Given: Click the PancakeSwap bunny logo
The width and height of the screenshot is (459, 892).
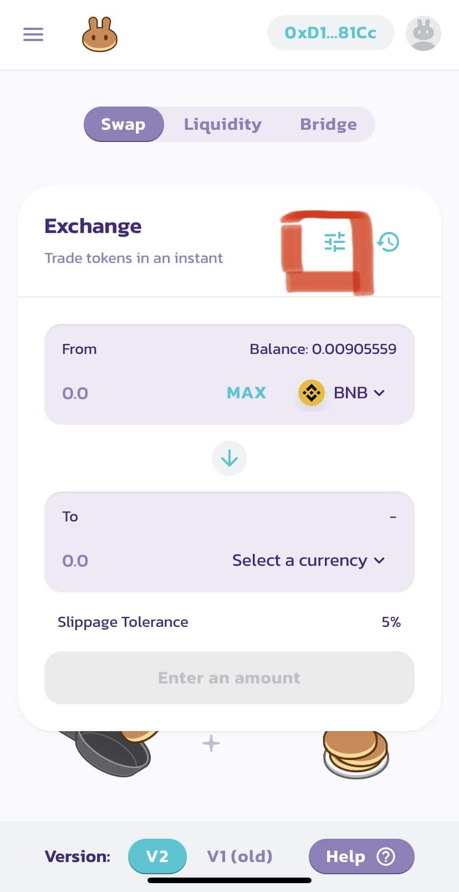Looking at the screenshot, I should [x=100, y=34].
